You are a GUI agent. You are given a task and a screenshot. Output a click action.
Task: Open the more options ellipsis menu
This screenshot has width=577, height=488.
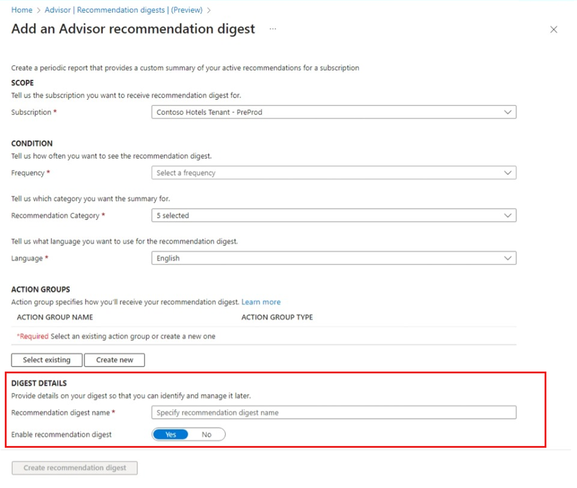272,29
